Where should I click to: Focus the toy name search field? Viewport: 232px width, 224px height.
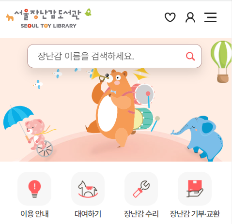click(x=114, y=56)
